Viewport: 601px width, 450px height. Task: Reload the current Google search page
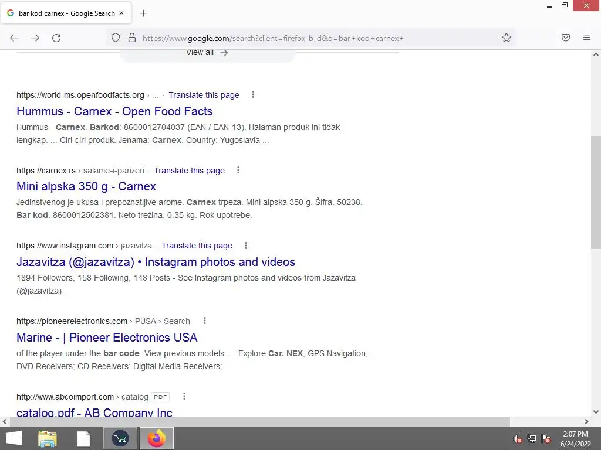point(56,38)
